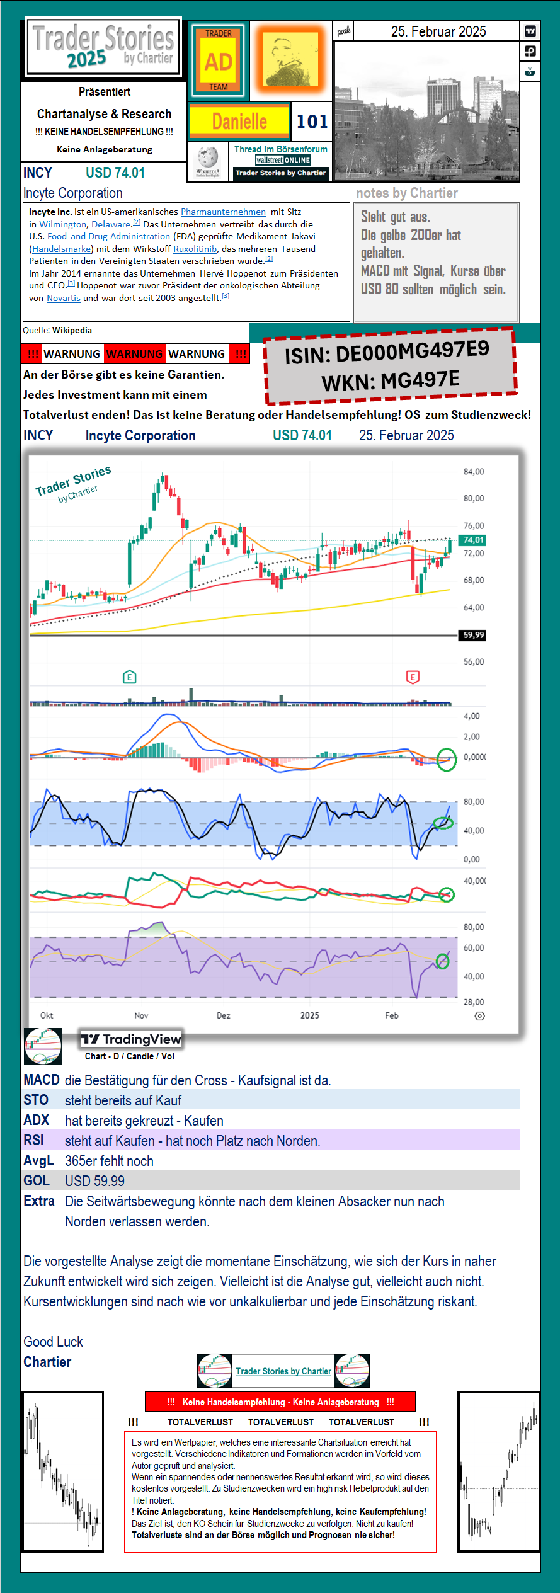The image size is (560, 1593).
Task: Follow the Wilmington link
Action: 62,224
